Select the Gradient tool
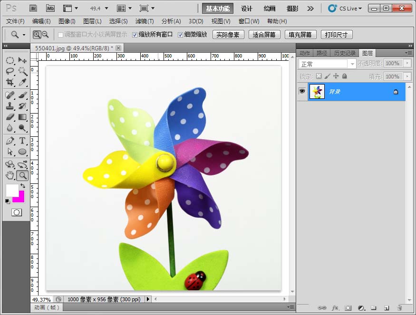The image size is (416, 315). tap(22, 117)
